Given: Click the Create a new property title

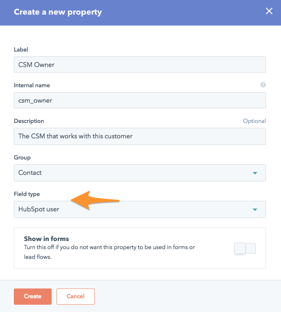Looking at the screenshot, I should [58, 12].
